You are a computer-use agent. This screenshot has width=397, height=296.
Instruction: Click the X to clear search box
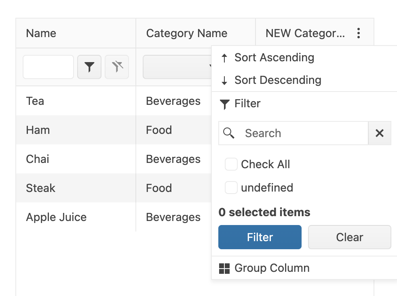pos(379,133)
